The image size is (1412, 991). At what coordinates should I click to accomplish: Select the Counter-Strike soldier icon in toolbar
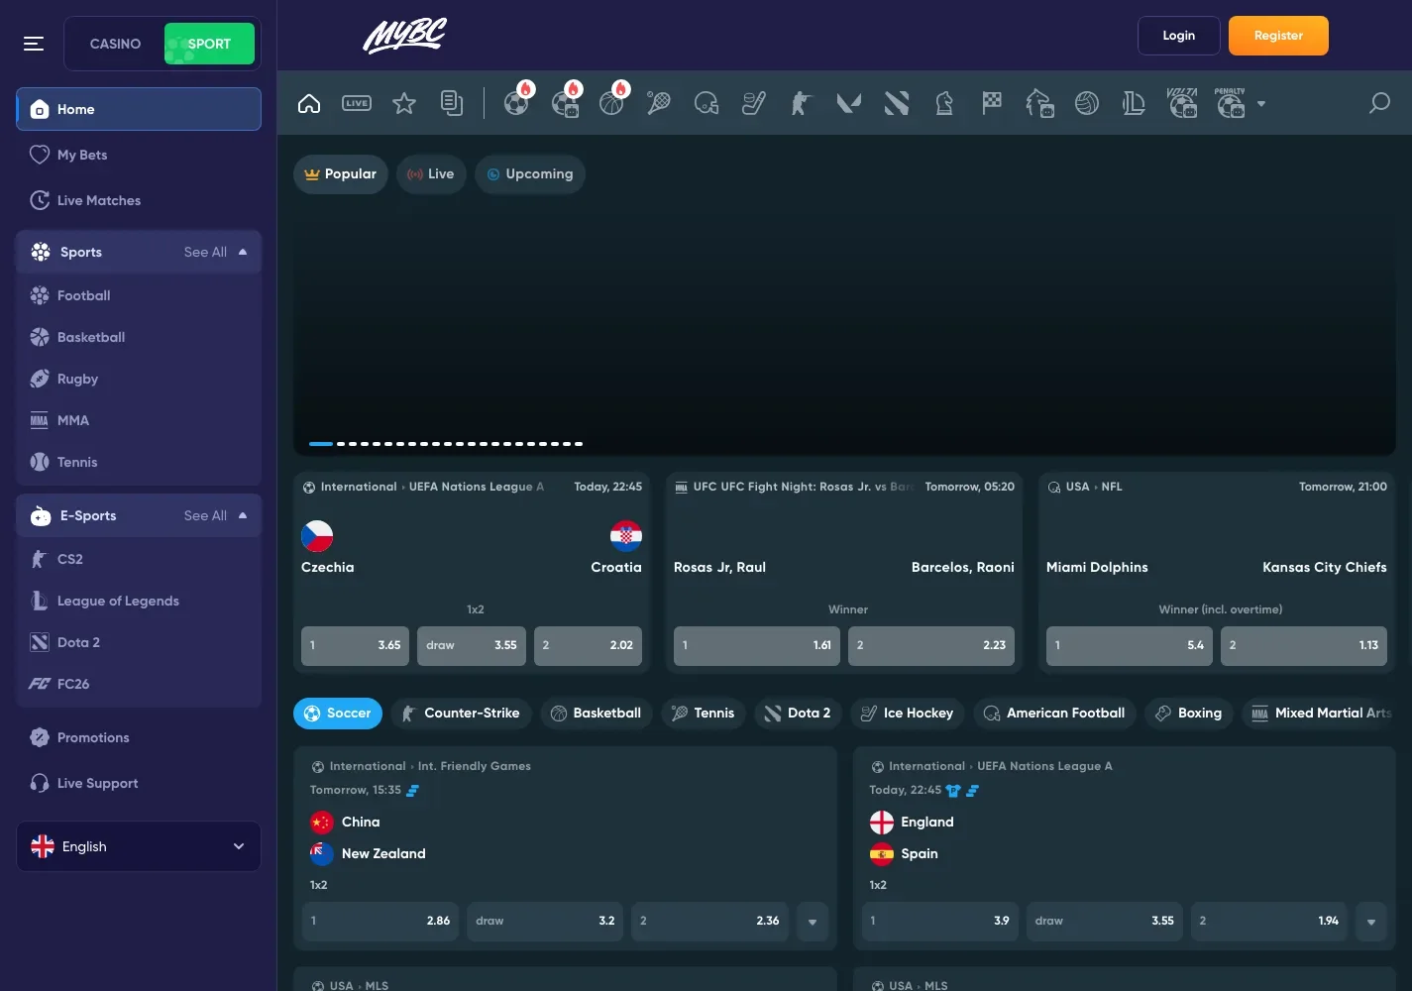coord(801,103)
